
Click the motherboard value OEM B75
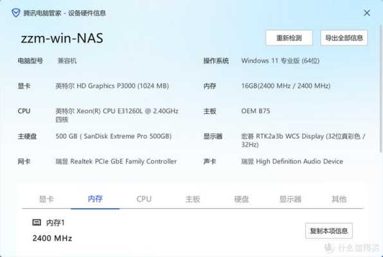point(256,111)
